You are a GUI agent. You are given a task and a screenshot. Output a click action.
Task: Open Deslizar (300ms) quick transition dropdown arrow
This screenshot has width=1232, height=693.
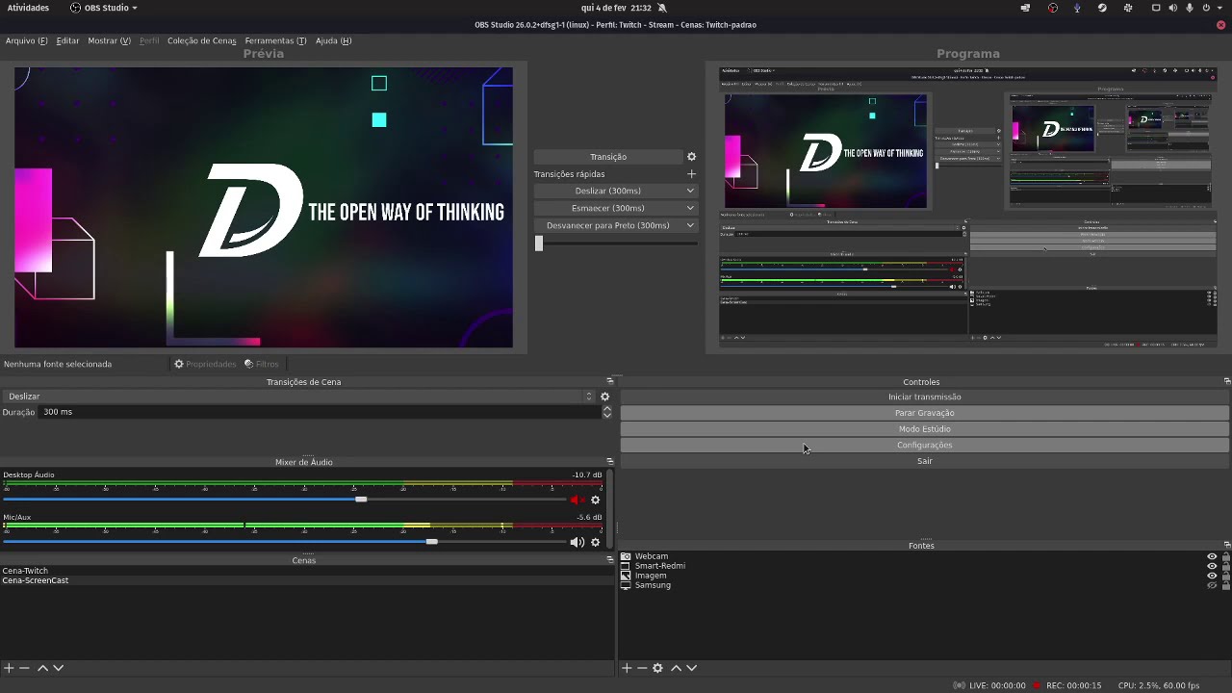690,191
